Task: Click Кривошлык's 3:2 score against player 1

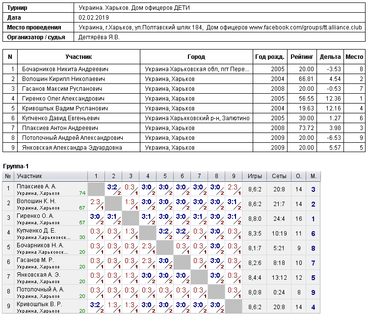Action: tap(95, 305)
